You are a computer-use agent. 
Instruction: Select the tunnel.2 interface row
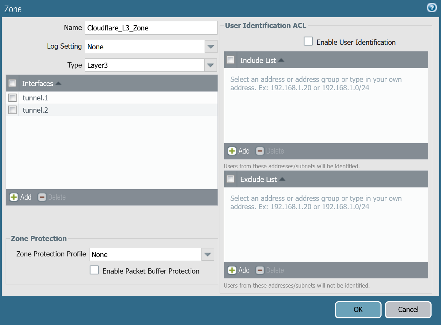[x=35, y=110]
